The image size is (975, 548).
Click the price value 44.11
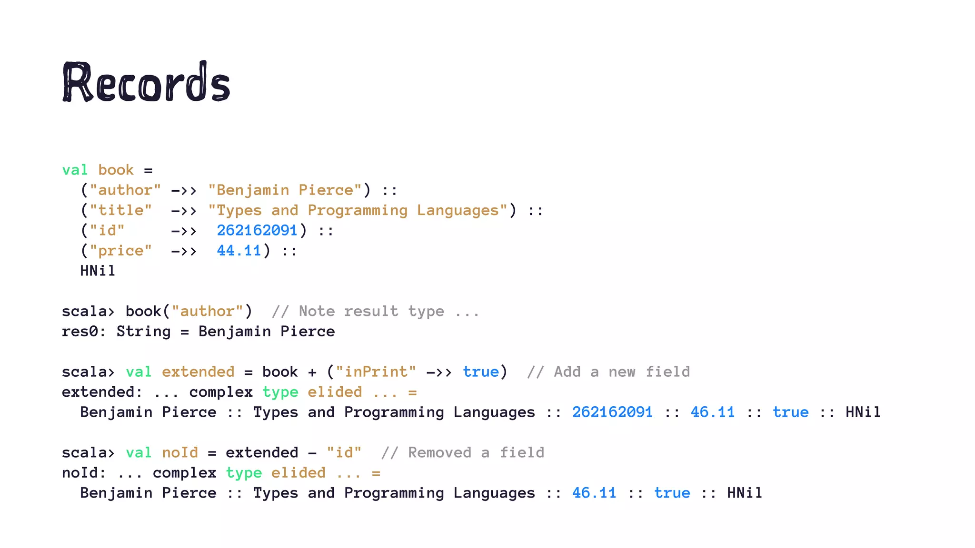[239, 251]
